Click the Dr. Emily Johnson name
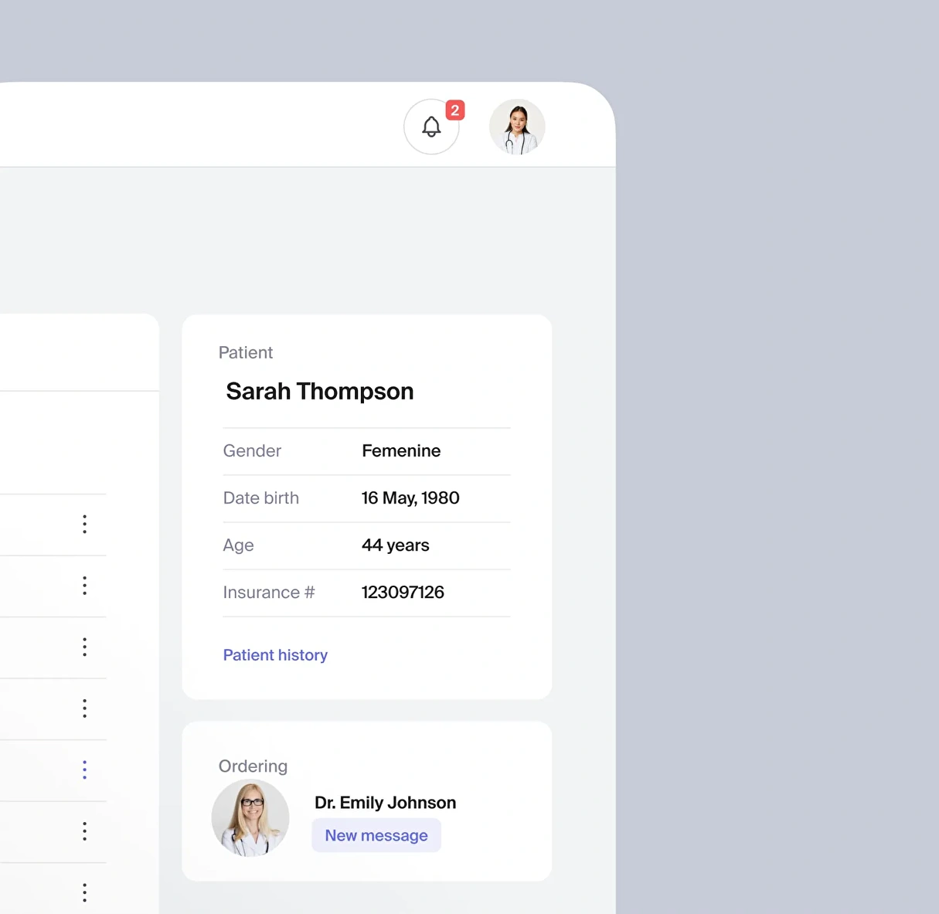The width and height of the screenshot is (939, 914). click(x=385, y=803)
